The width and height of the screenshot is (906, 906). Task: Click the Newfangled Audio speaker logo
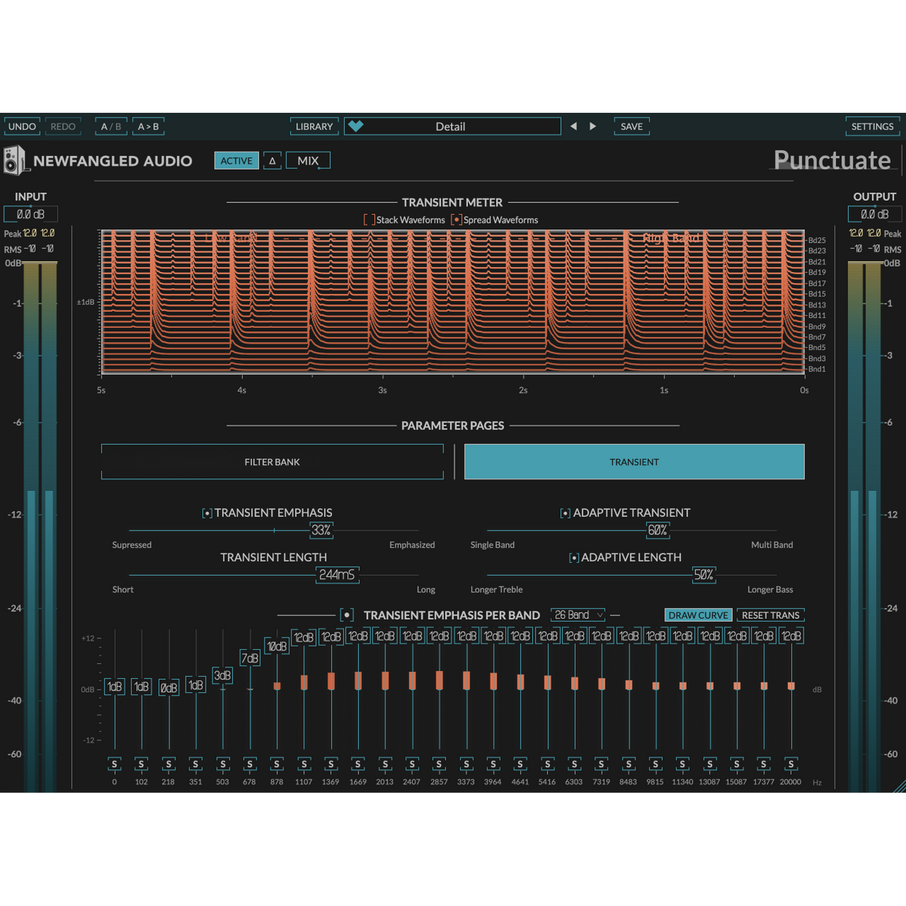pyautogui.click(x=14, y=161)
